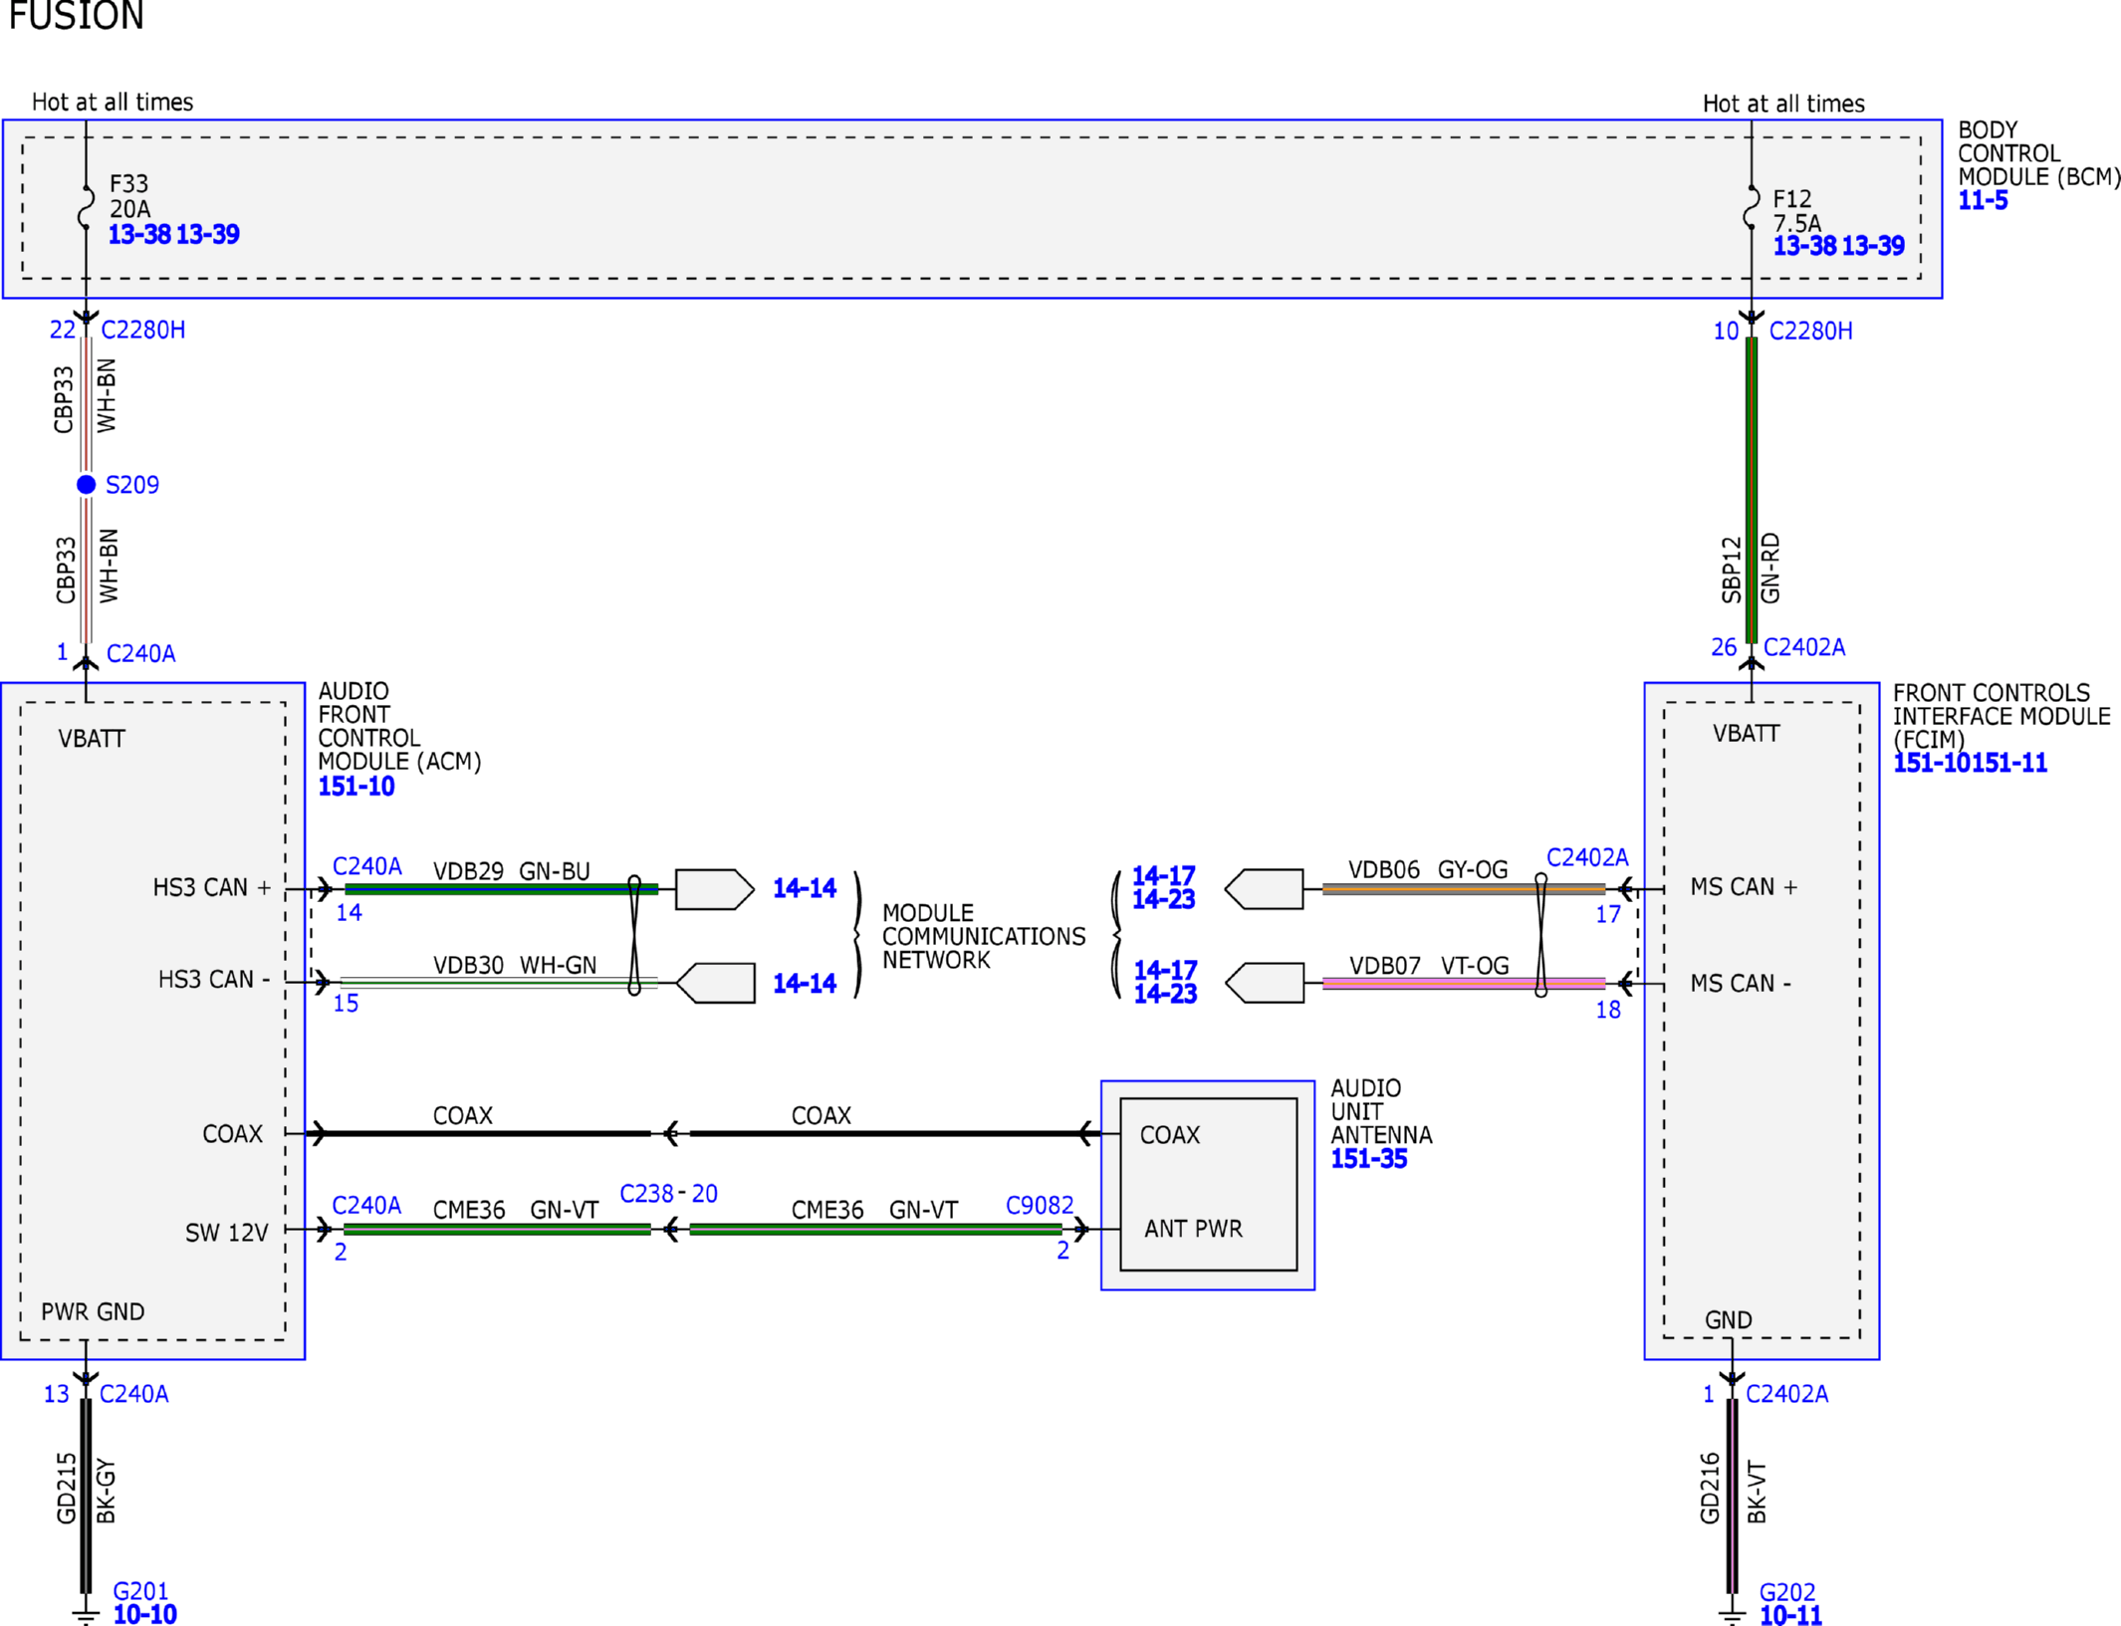
Task: Select the MS CAN + terminal label
Action: tap(1744, 887)
